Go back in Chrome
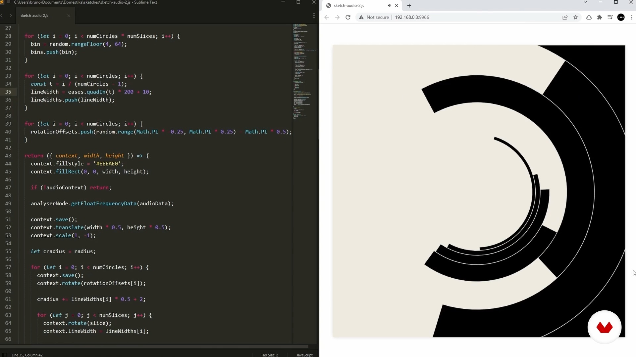Screen dimensions: 636x357 pyautogui.click(x=327, y=17)
